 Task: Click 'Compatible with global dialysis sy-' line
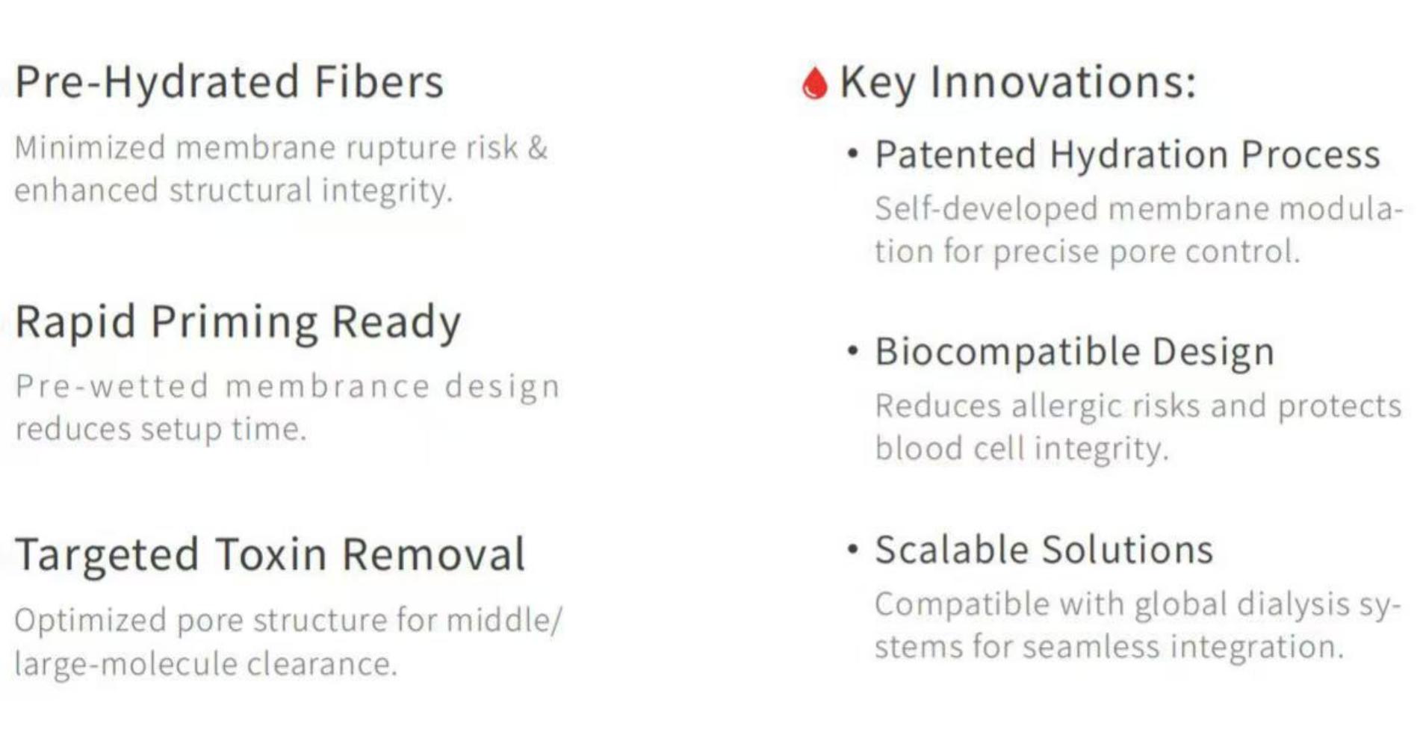click(x=1137, y=604)
